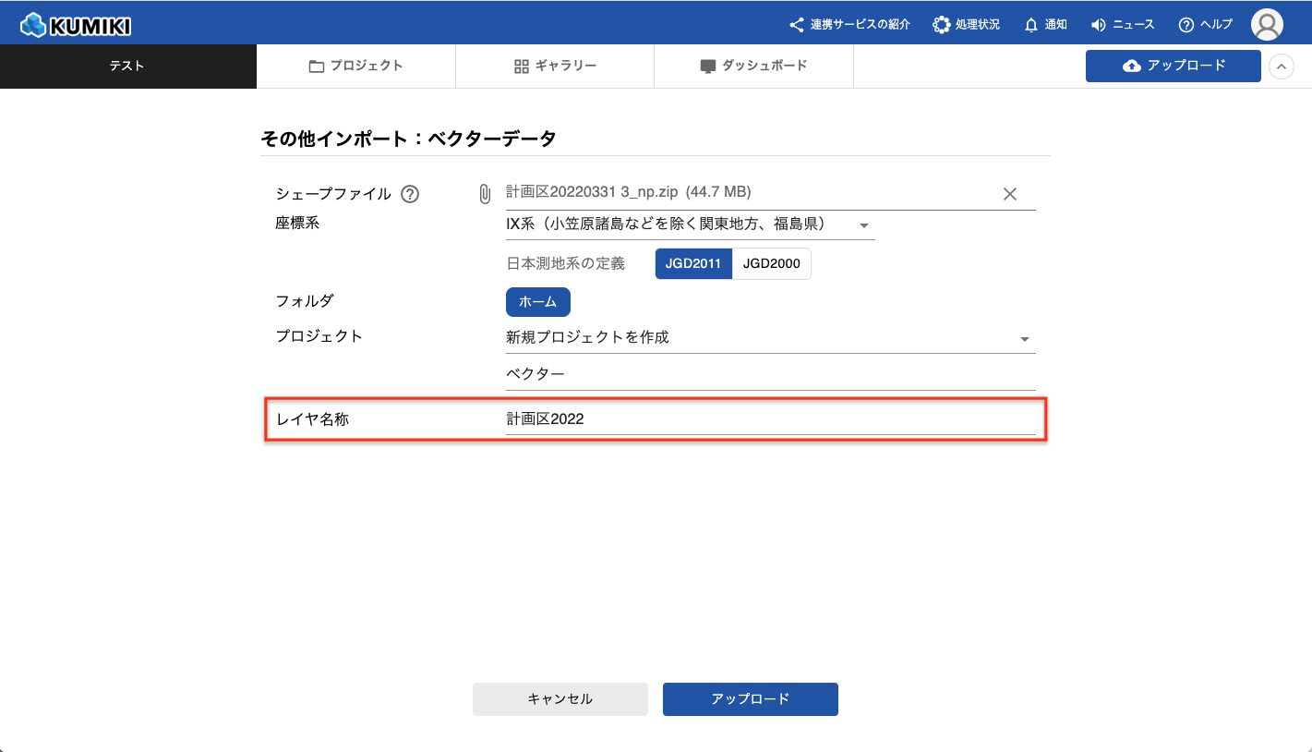
Task: Open the ダッシュボード tab
Action: [753, 67]
